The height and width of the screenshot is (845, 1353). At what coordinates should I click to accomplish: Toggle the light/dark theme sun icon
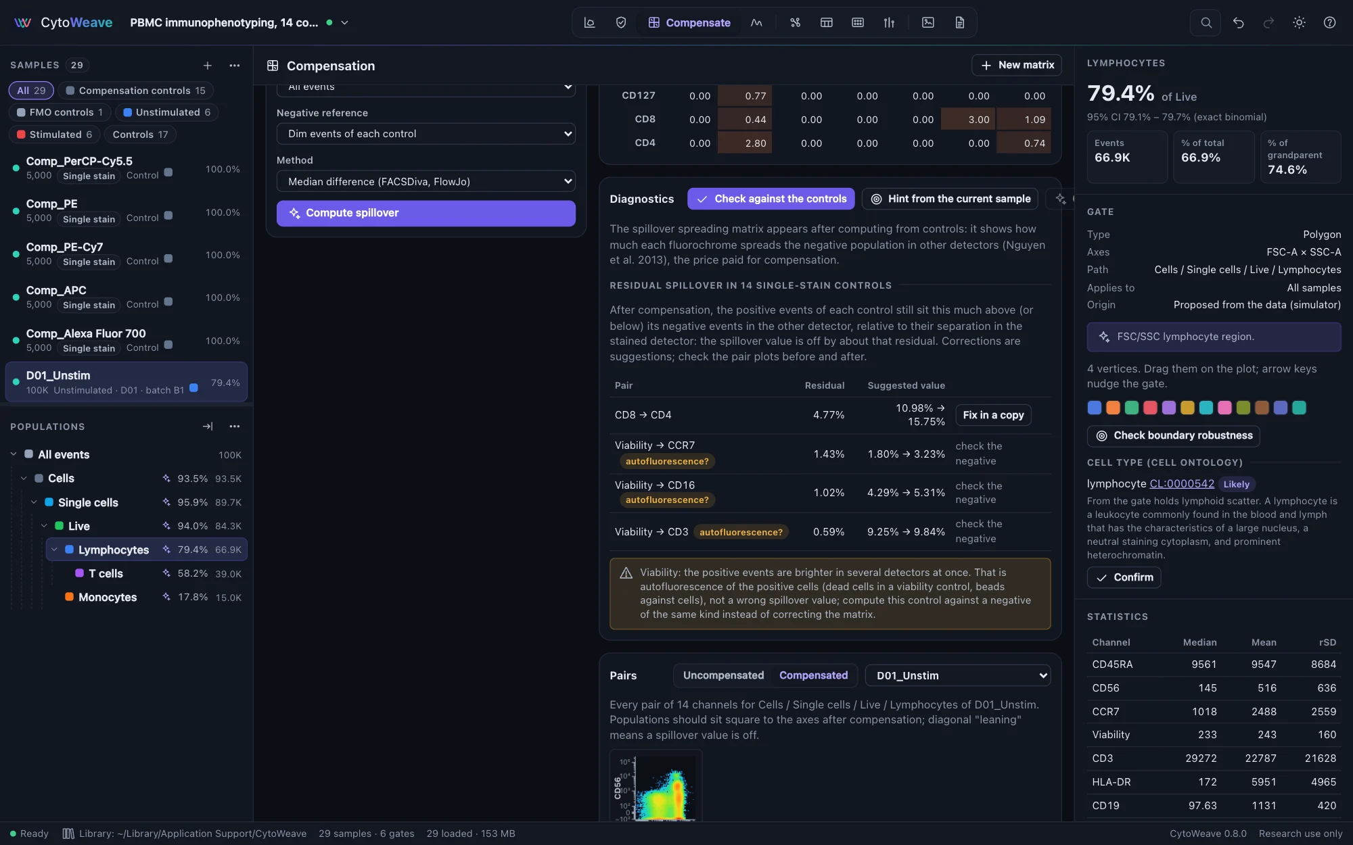(x=1299, y=22)
